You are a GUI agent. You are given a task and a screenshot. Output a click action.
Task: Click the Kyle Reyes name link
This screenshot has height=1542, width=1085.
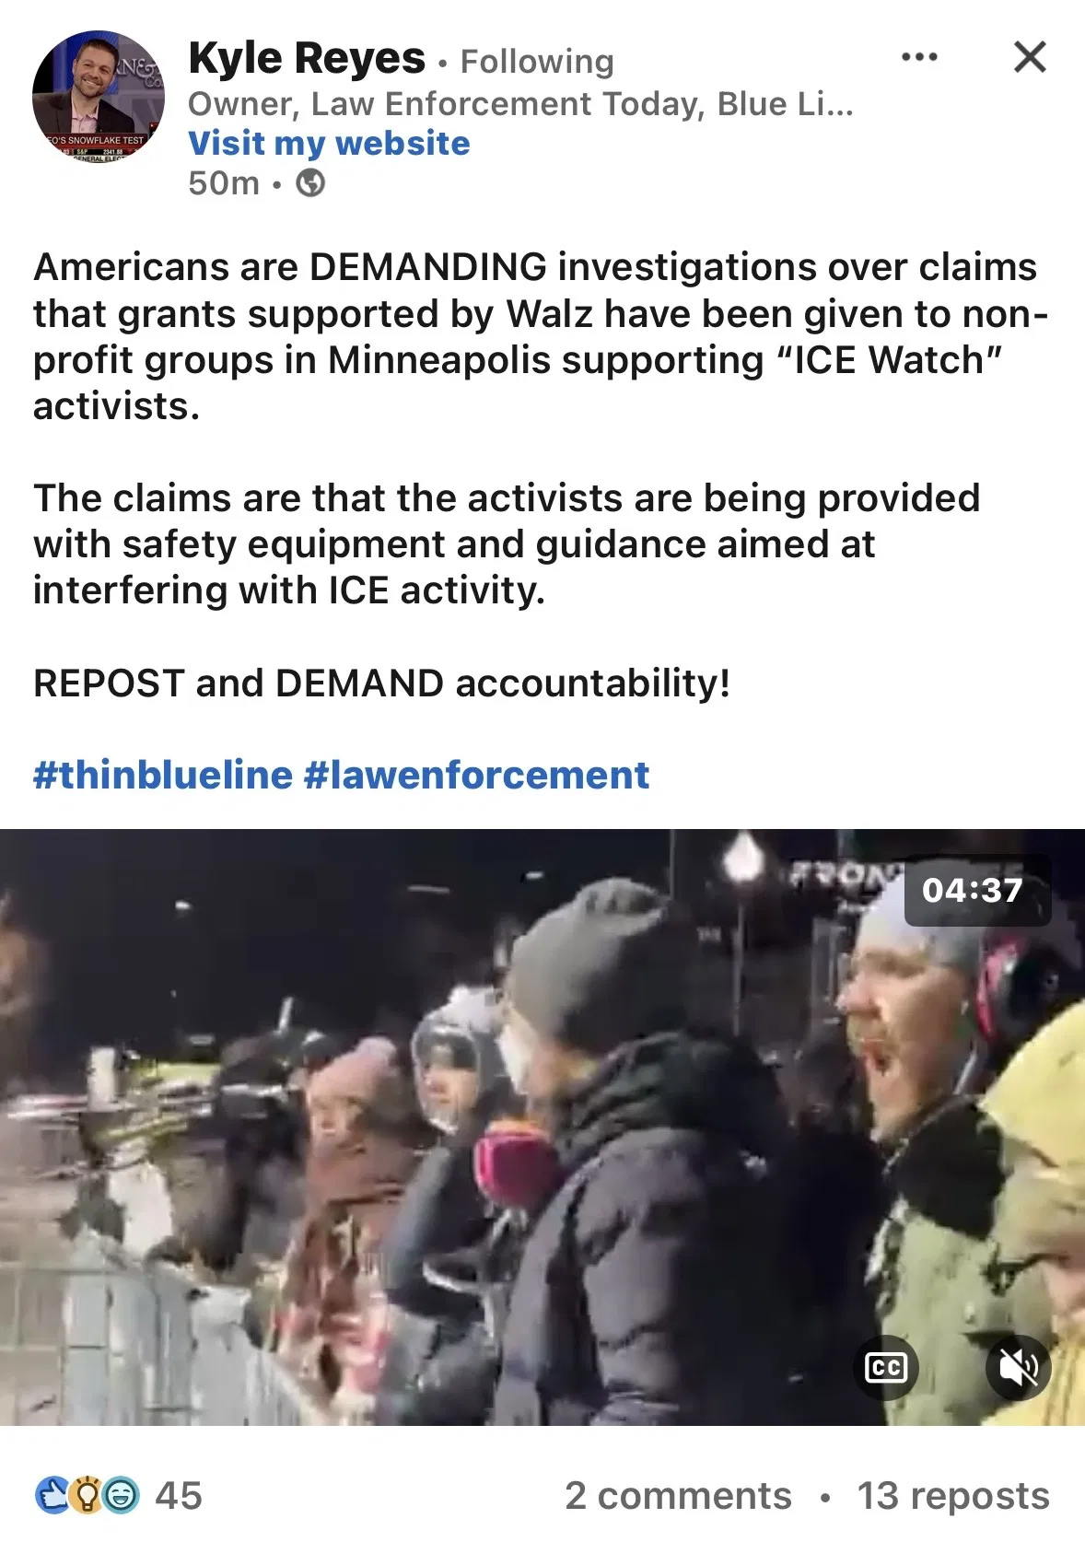coord(307,58)
